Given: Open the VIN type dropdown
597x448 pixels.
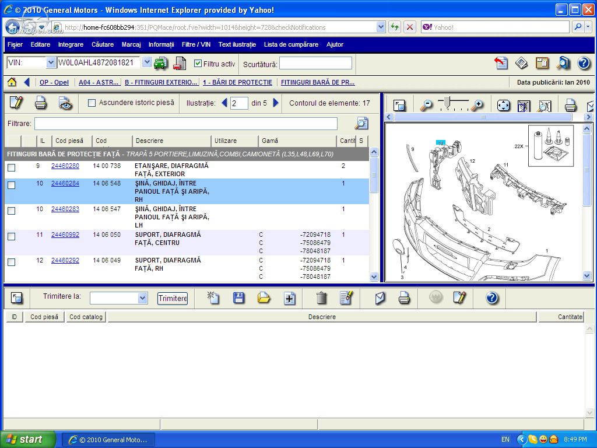Looking at the screenshot, I should coord(51,62).
